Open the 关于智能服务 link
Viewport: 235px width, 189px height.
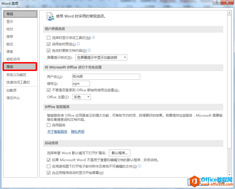[57, 132]
